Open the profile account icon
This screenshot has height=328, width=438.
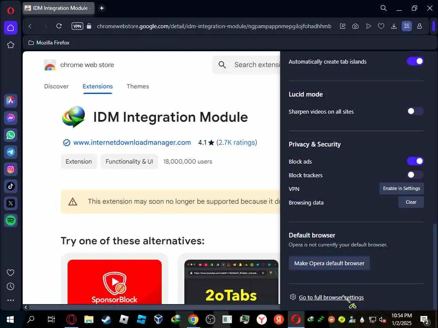tap(420, 26)
